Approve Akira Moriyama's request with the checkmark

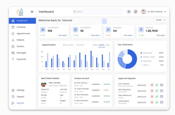tap(157, 91)
